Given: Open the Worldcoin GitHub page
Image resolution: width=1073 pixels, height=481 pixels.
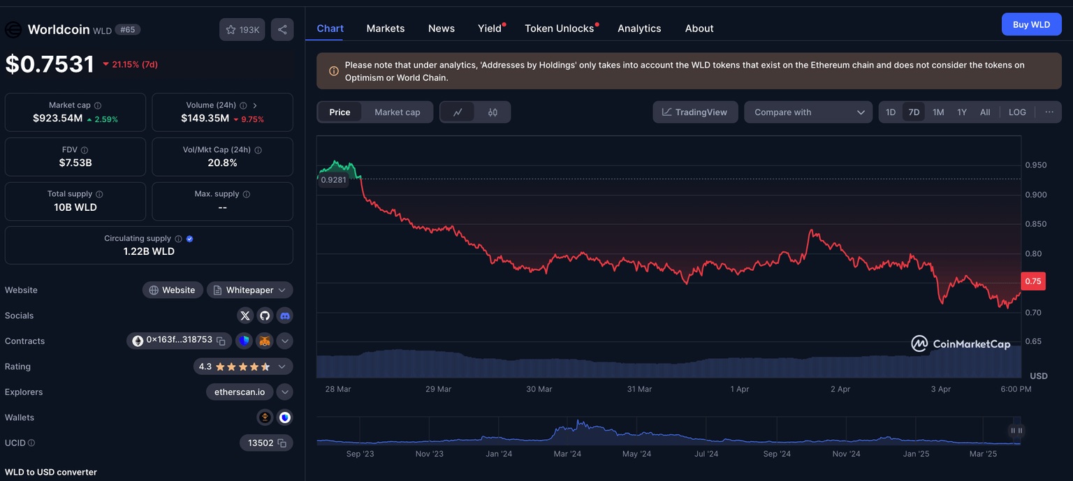Looking at the screenshot, I should tap(265, 316).
